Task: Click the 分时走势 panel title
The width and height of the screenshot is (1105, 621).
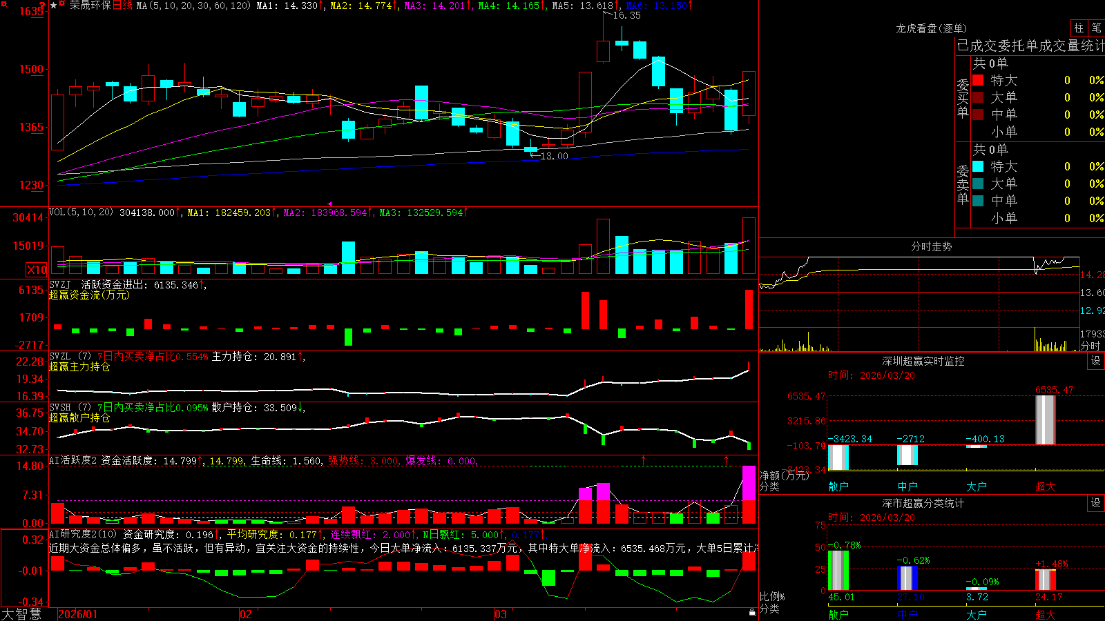Action: pos(931,246)
